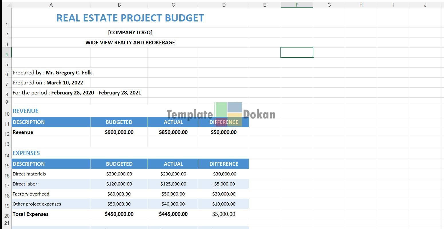This screenshot has height=229, width=444.
Task: Select the column A header
Action: click(x=51, y=5)
